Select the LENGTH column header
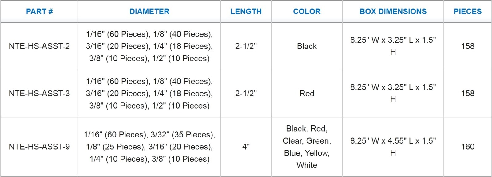The height and width of the screenshot is (177, 492). click(246, 12)
